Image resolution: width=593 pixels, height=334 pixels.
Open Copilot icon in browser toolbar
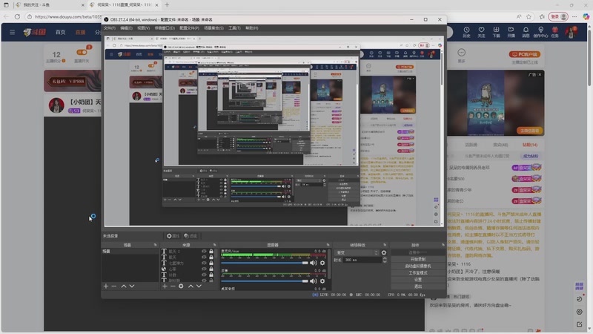point(586,16)
